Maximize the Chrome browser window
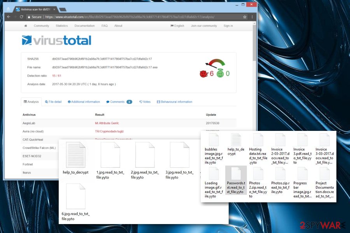This screenshot has height=233, width=350. [243, 5]
